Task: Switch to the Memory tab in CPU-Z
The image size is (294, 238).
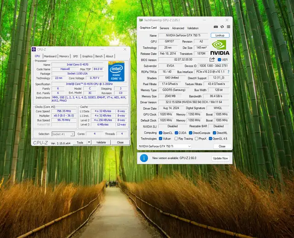Action: [x=64, y=56]
